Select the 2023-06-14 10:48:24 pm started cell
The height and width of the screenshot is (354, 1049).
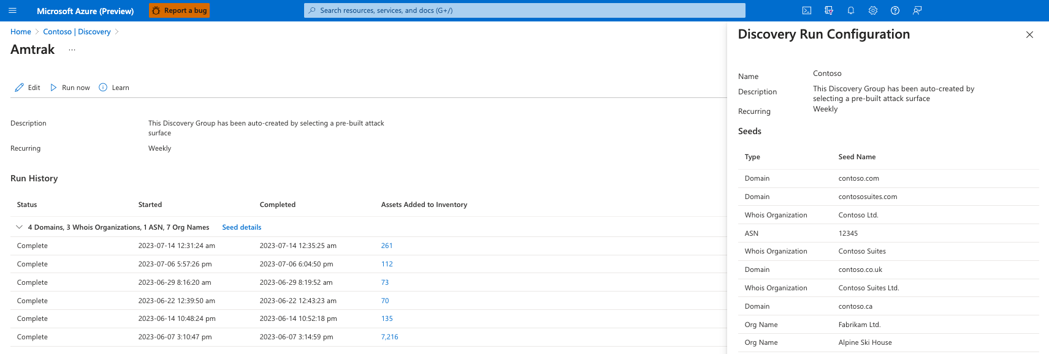click(177, 318)
